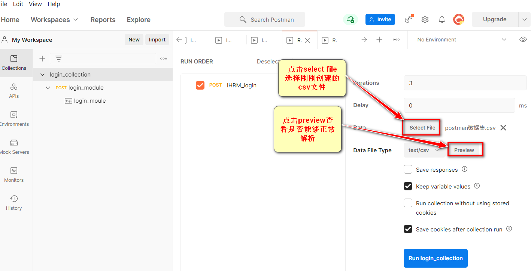Open the text/csv data file type dropdown
This screenshot has width=531, height=271.
click(x=424, y=150)
